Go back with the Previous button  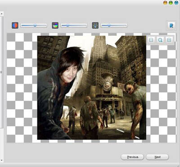132,157
